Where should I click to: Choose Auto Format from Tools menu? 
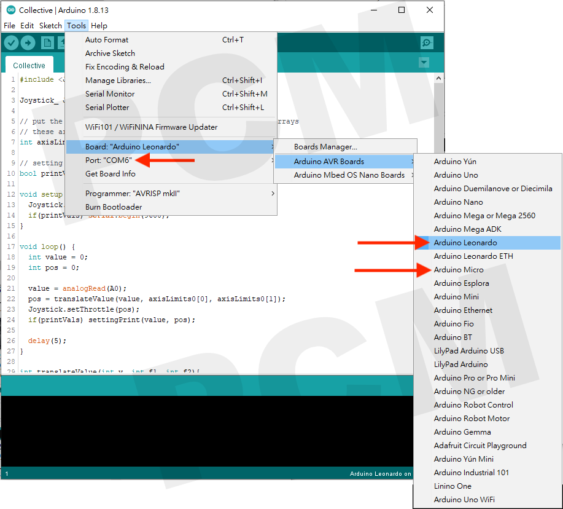pyautogui.click(x=171, y=40)
